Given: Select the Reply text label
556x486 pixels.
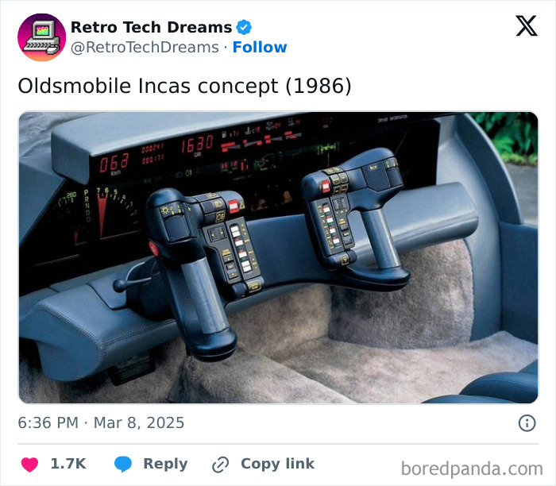Looking at the screenshot, I should [165, 464].
